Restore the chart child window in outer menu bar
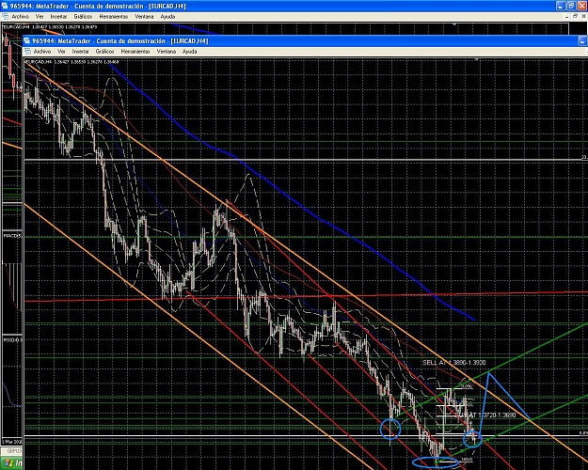Image resolution: width=588 pixels, height=470 pixels. point(576,17)
